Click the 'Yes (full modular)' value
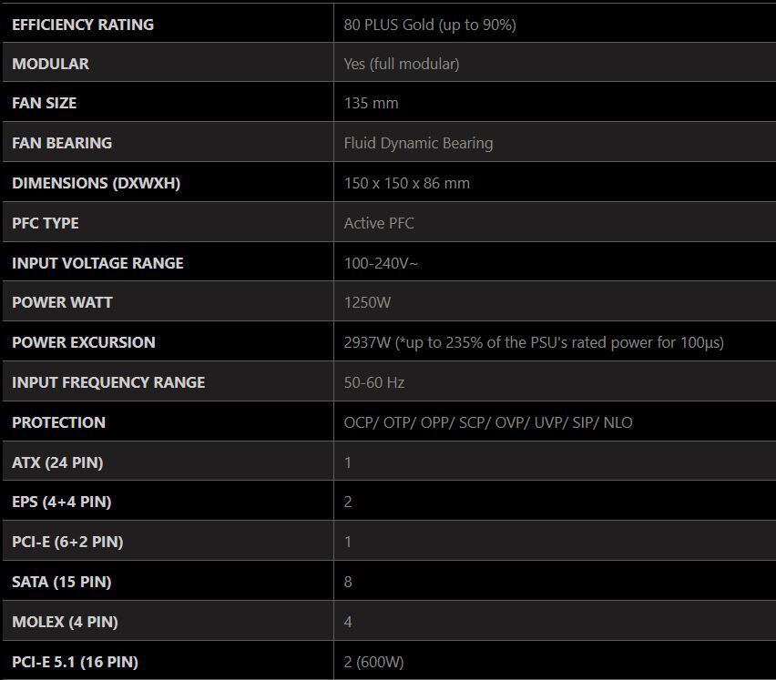776x680 pixels. pos(402,64)
